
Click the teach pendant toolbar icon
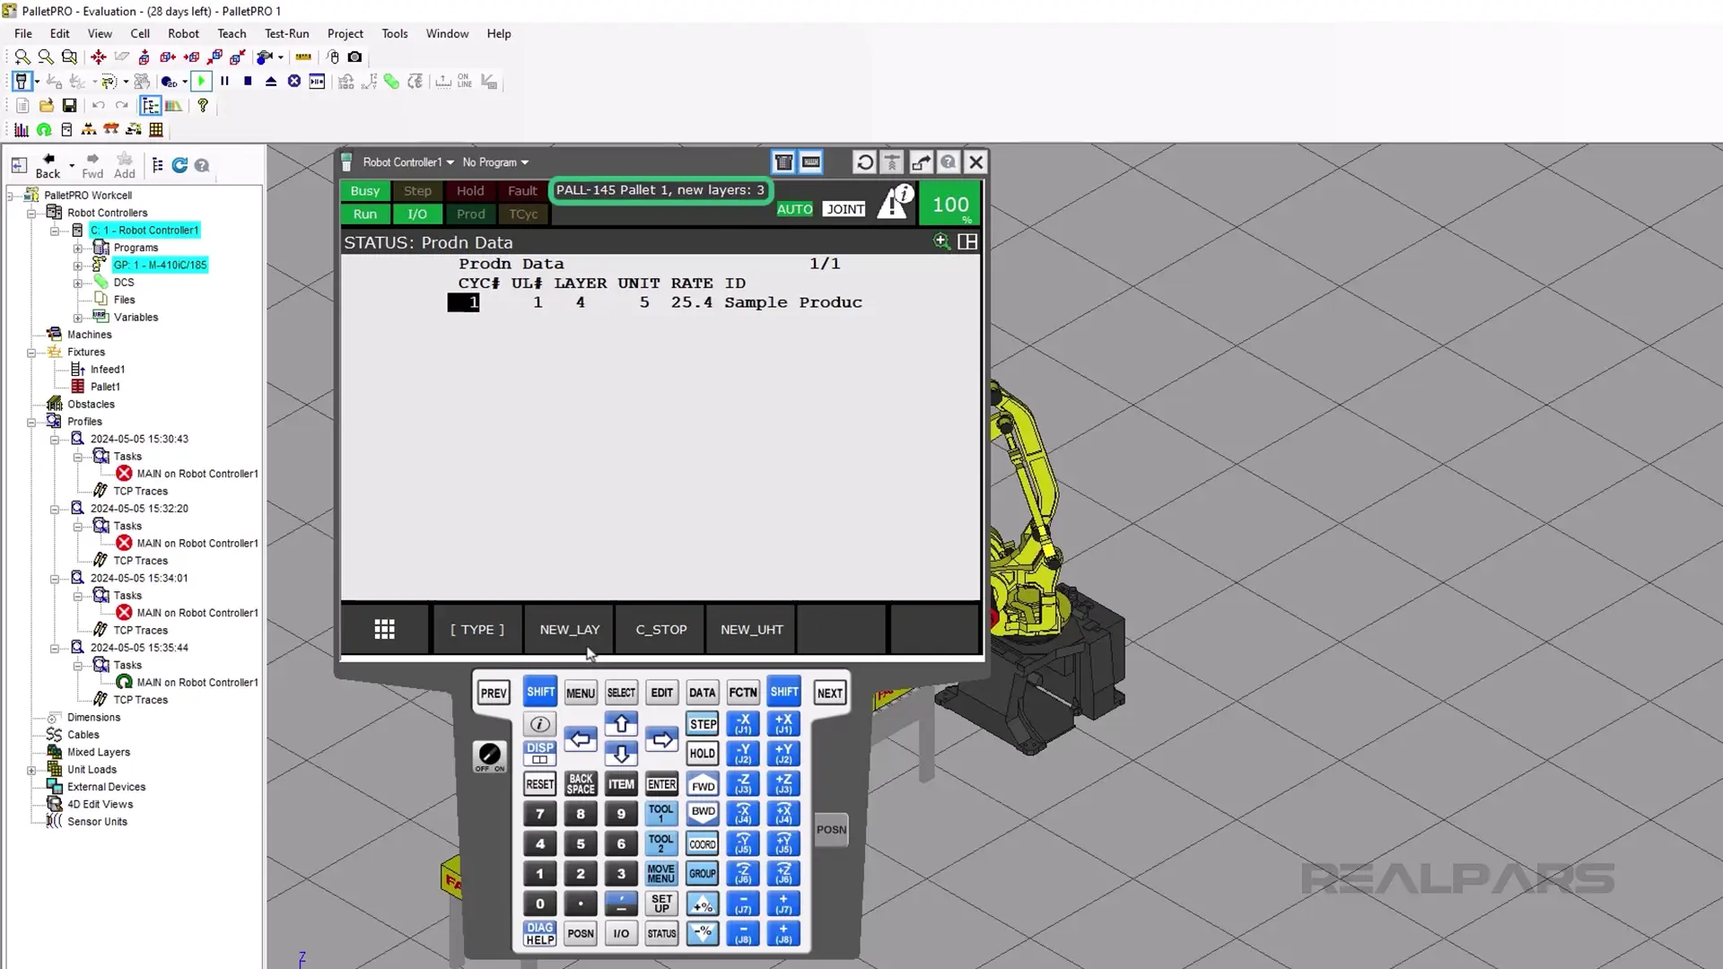click(x=22, y=81)
